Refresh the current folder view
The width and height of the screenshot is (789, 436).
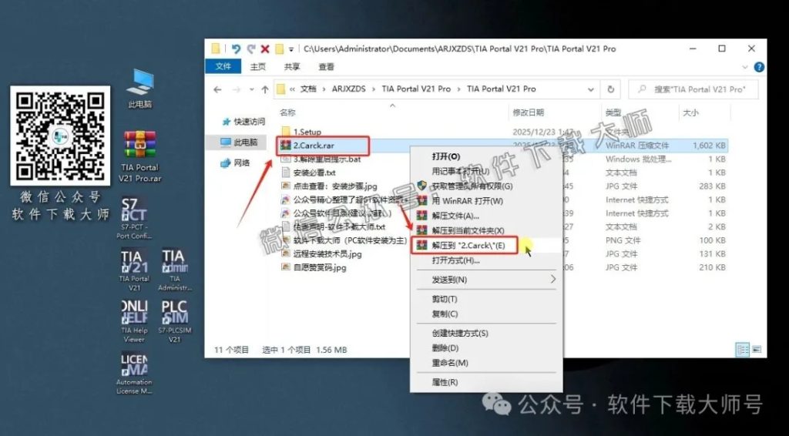click(610, 89)
